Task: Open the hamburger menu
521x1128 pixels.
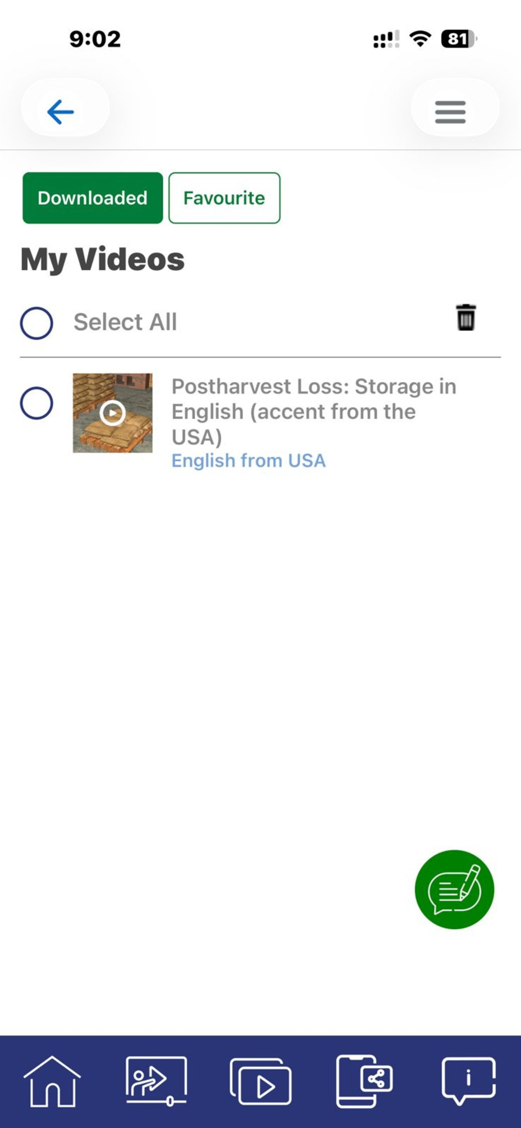Action: (x=450, y=112)
